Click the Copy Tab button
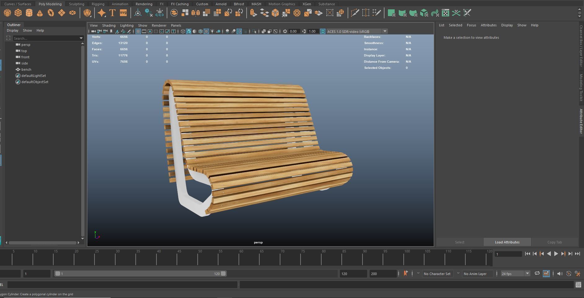584x298 pixels. [555, 242]
